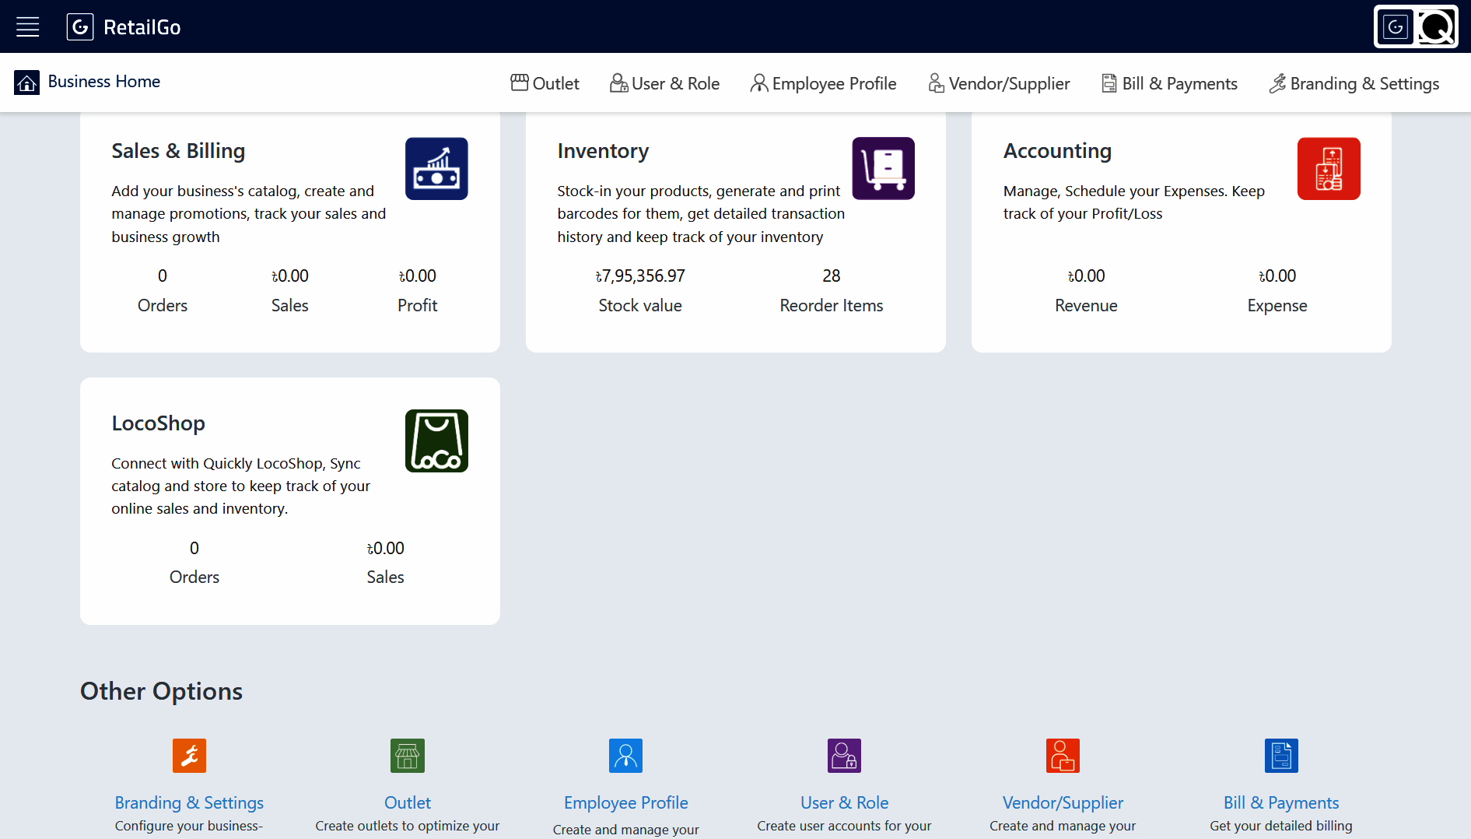Open the hamburger menu

[28, 27]
